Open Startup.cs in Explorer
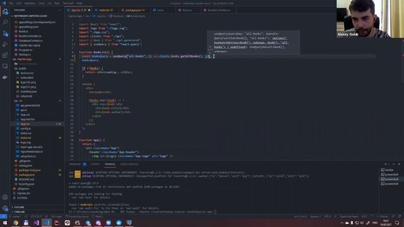Viewport: 404px width, 227px height. pyautogui.click(x=25, y=55)
